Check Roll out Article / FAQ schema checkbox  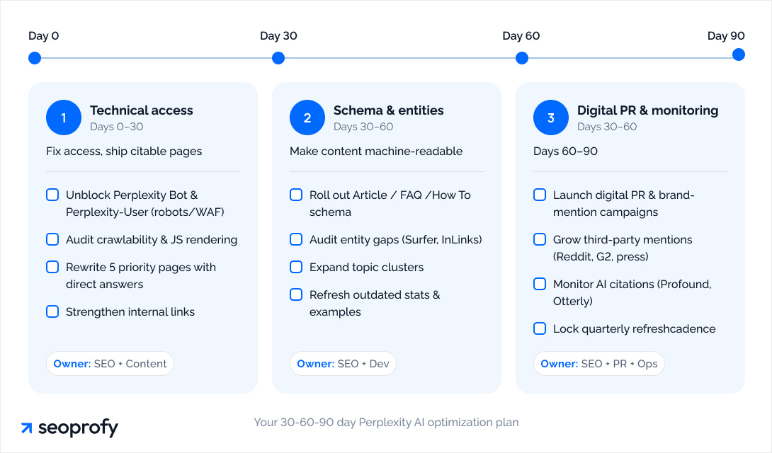pyautogui.click(x=296, y=195)
